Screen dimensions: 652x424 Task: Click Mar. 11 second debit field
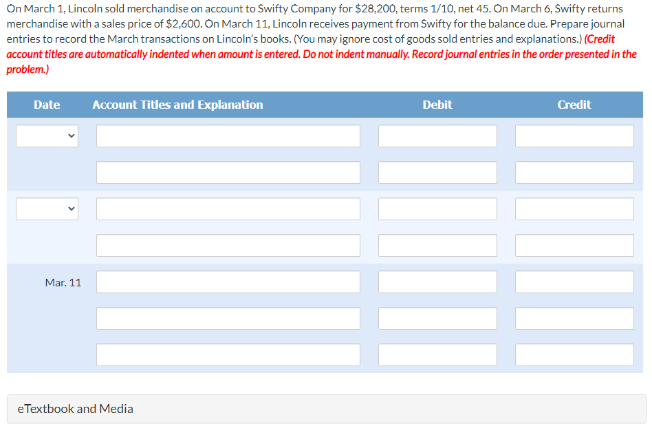tap(437, 318)
